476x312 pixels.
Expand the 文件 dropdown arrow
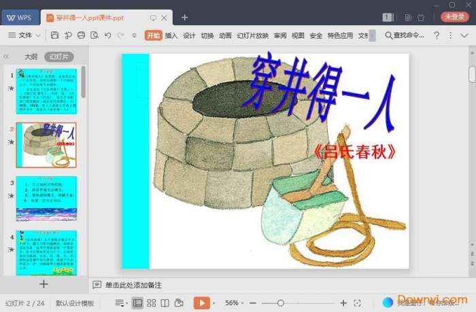click(38, 35)
